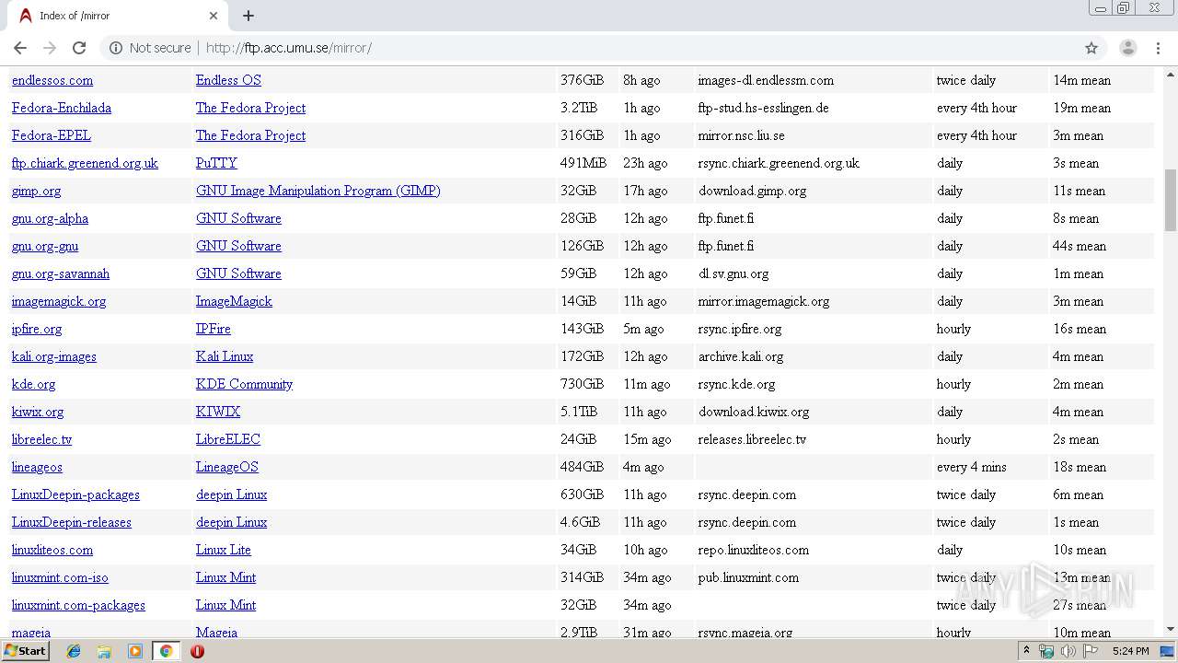The image size is (1178, 663).
Task: Open GNU Software link in gnu.org-savannah row
Action: (x=238, y=273)
